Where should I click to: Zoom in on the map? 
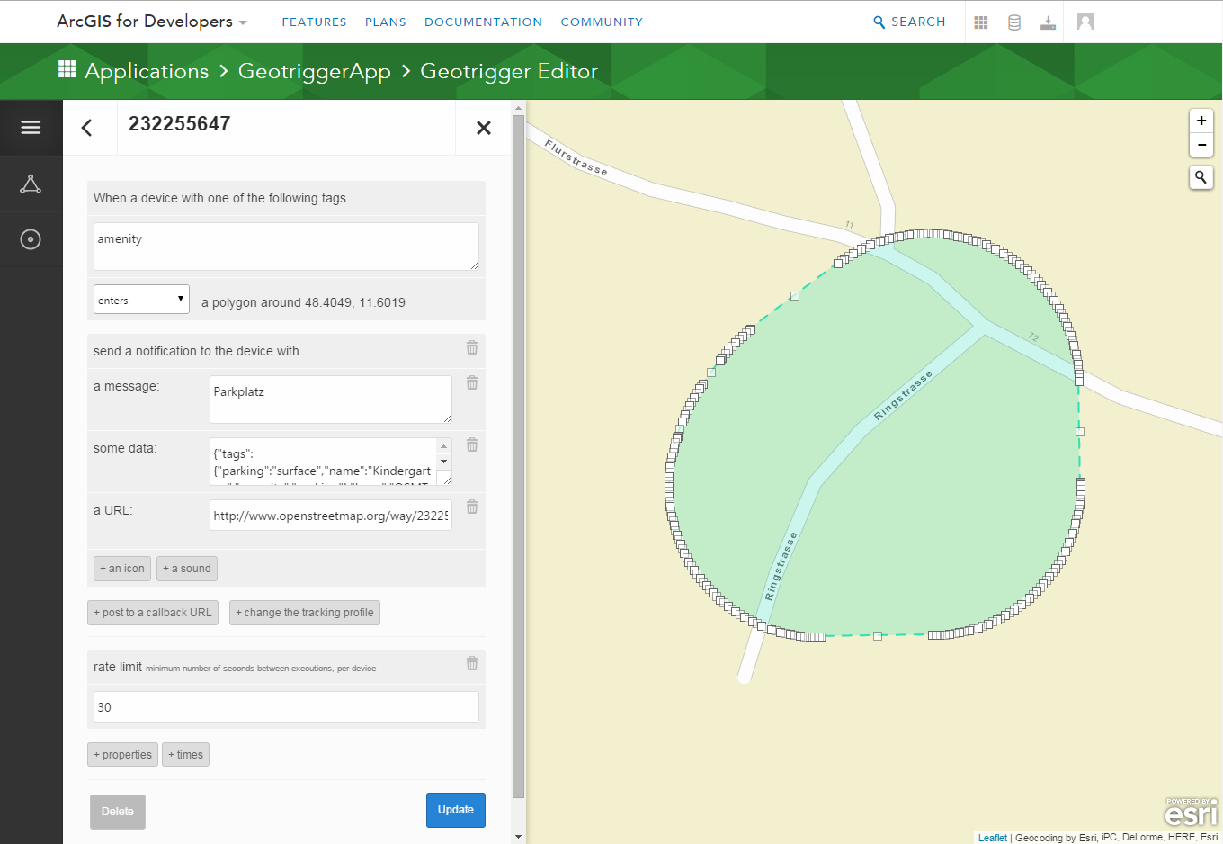[x=1201, y=121]
